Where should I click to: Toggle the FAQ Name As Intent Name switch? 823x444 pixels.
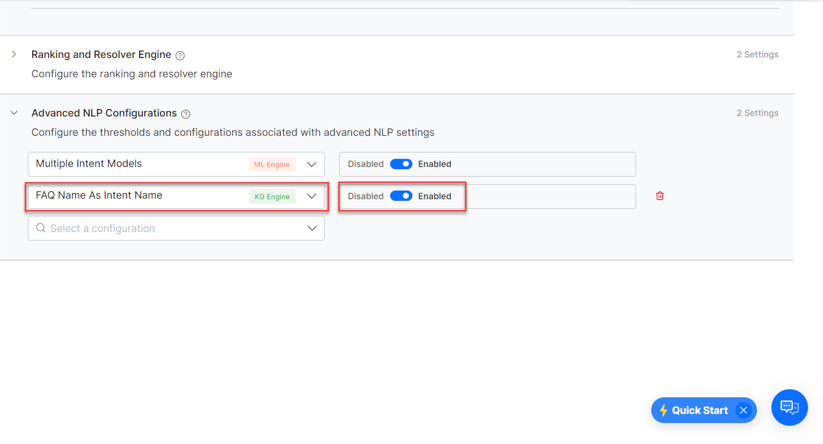(x=401, y=196)
